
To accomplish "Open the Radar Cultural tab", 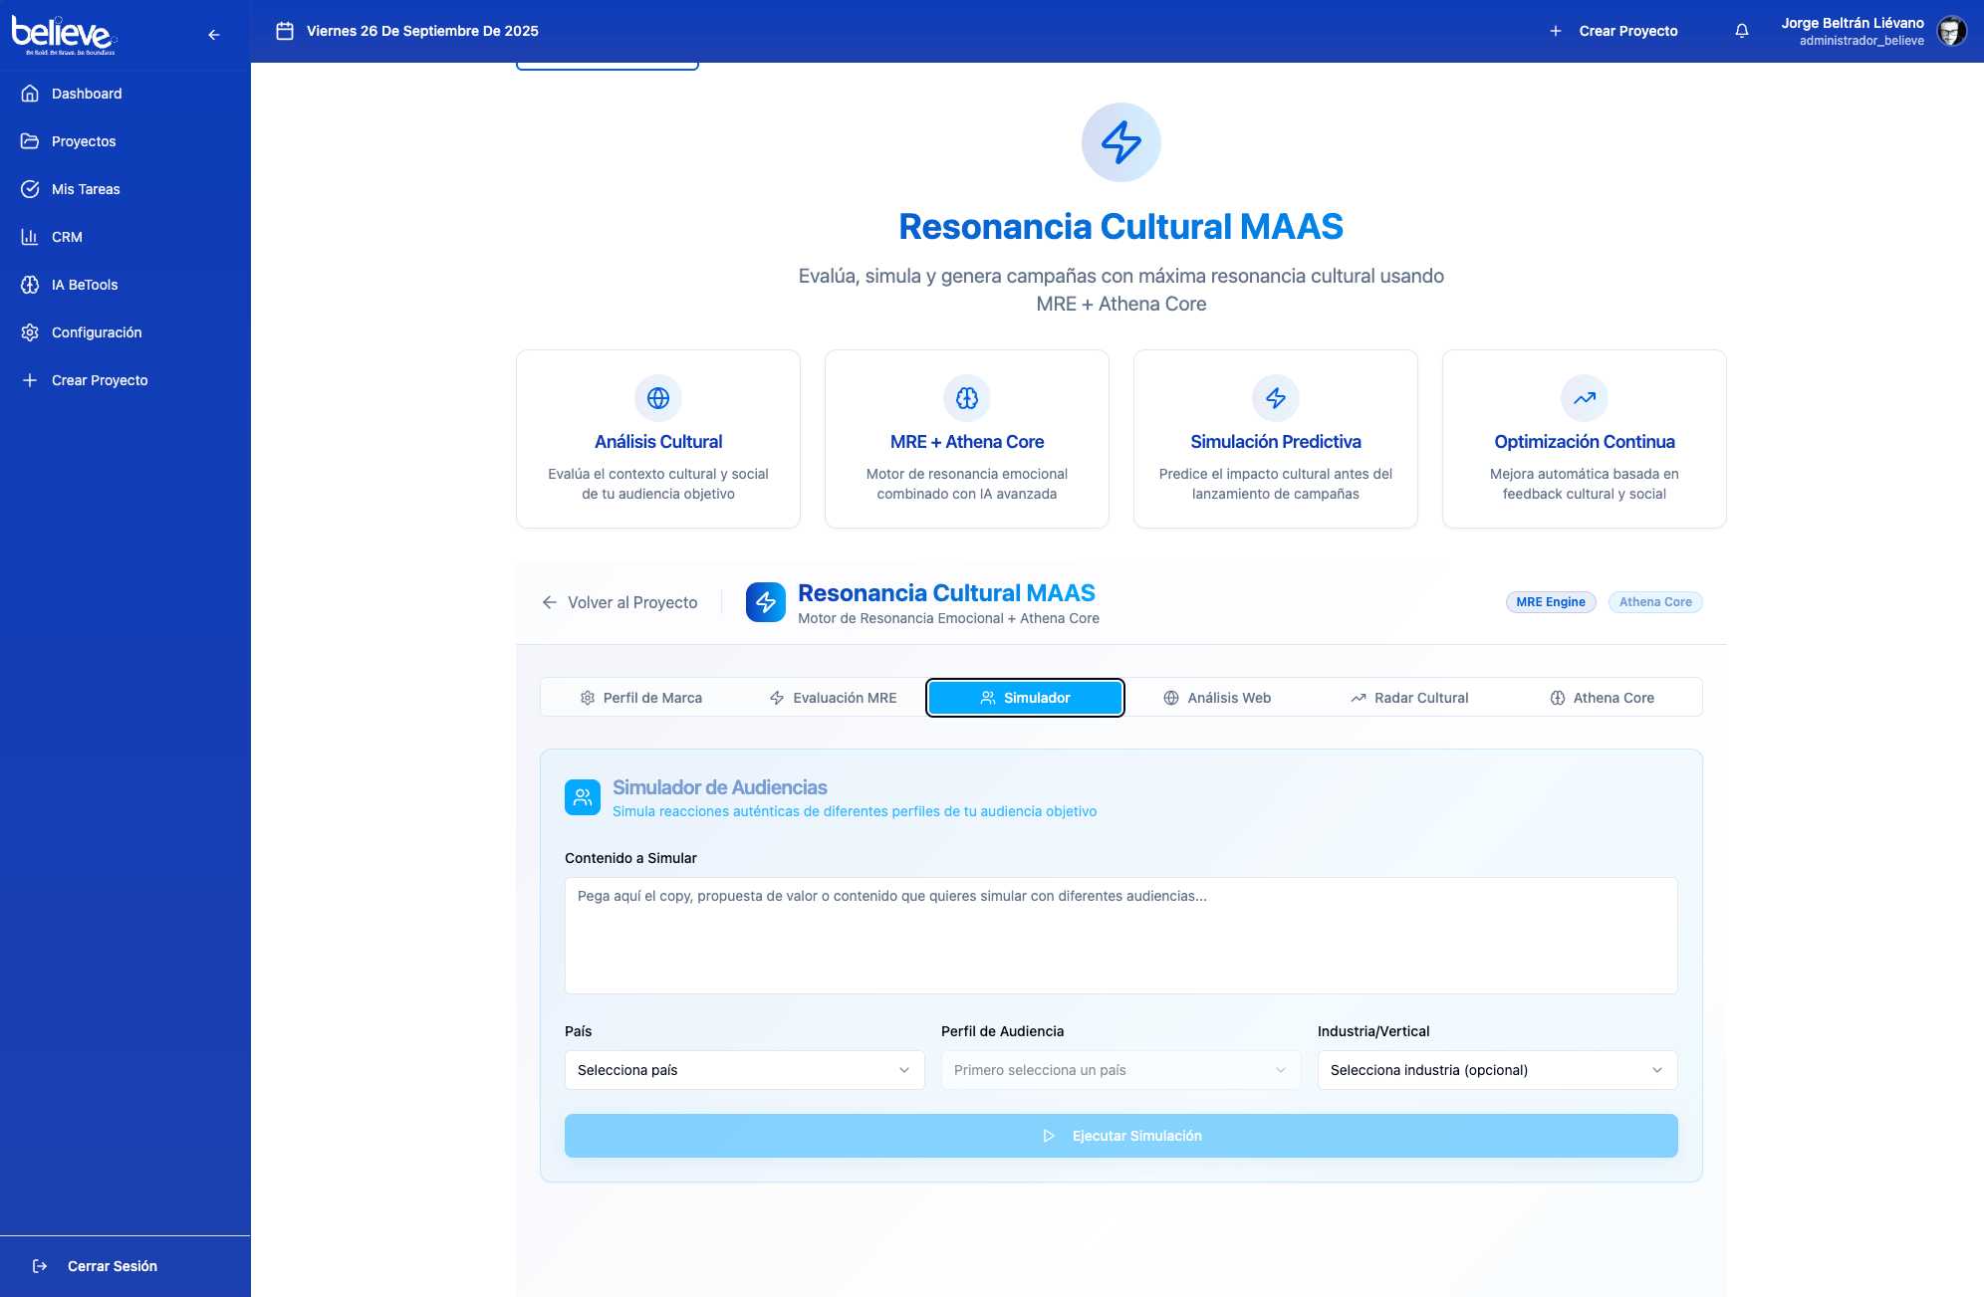I will [1409, 698].
